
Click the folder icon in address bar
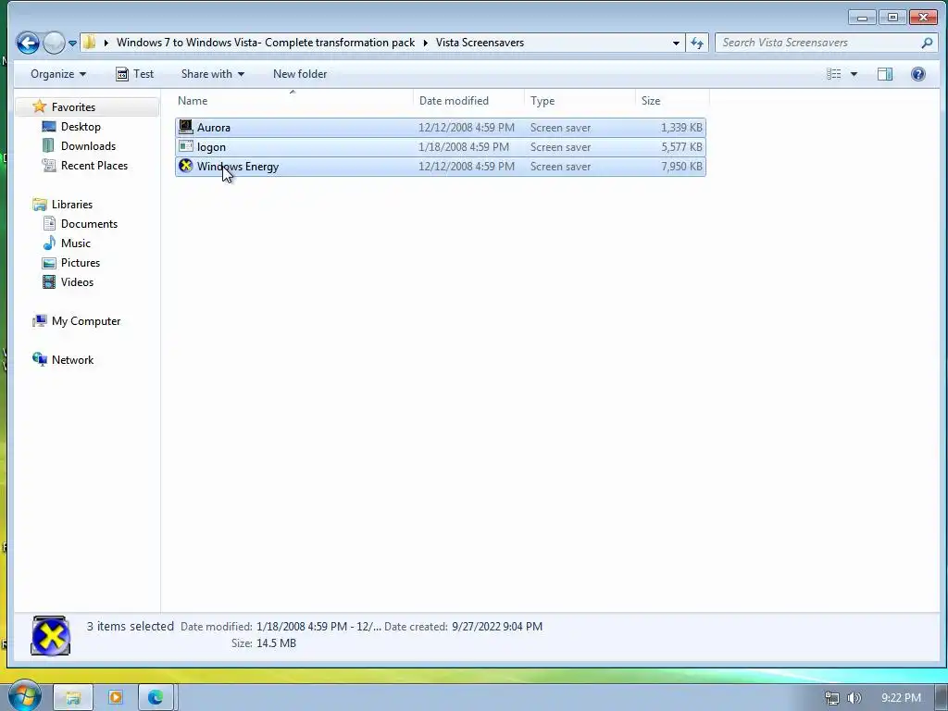coord(90,43)
